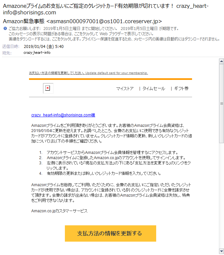
Task: Click the ご協力お願いします follow-up notice line
Action: tap(94, 29)
